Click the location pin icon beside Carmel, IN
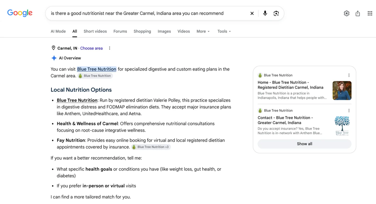The image size is (376, 204). [53, 48]
